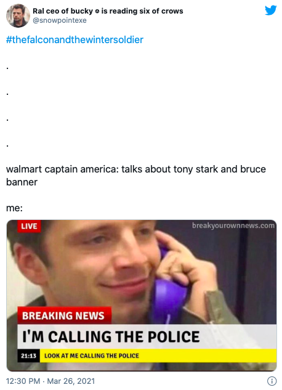Screen dimensions: 282x390
Task: Click the display name 'Ral ceo of bucky'
Action: pos(63,11)
